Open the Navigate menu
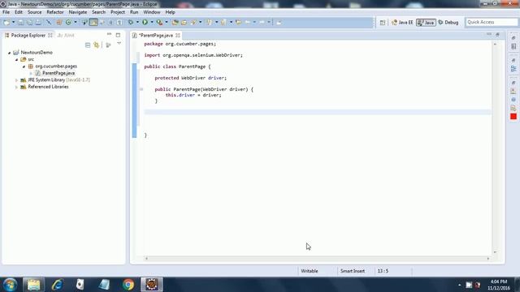This screenshot has height=292, width=520. coord(78,12)
